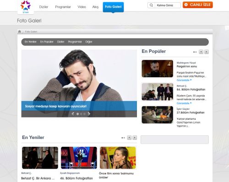This screenshot has width=229, height=182.
Task: Open the 46. Bölüm stage show thumbnail
Action: coord(79,158)
